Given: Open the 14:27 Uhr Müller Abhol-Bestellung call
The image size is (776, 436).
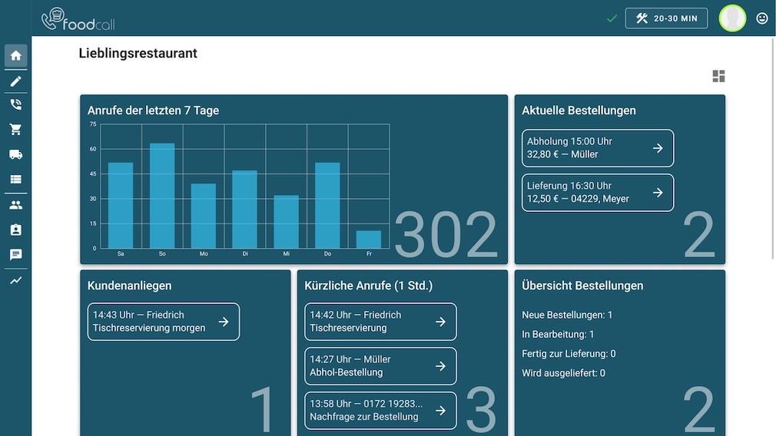Looking at the screenshot, I should [x=380, y=366].
